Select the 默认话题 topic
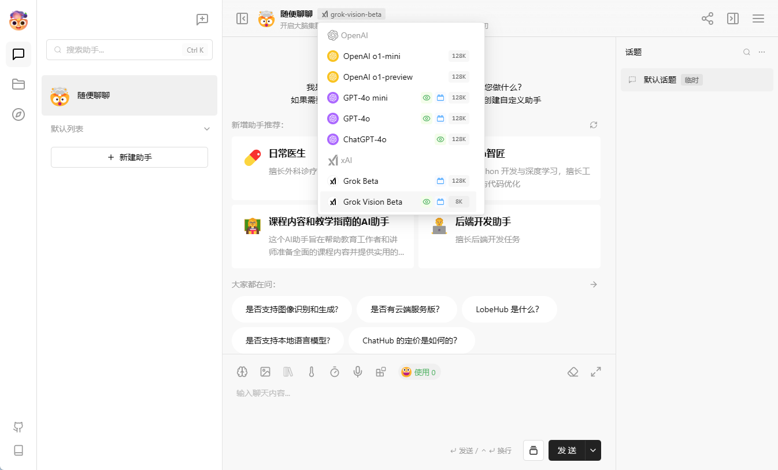 coord(697,80)
